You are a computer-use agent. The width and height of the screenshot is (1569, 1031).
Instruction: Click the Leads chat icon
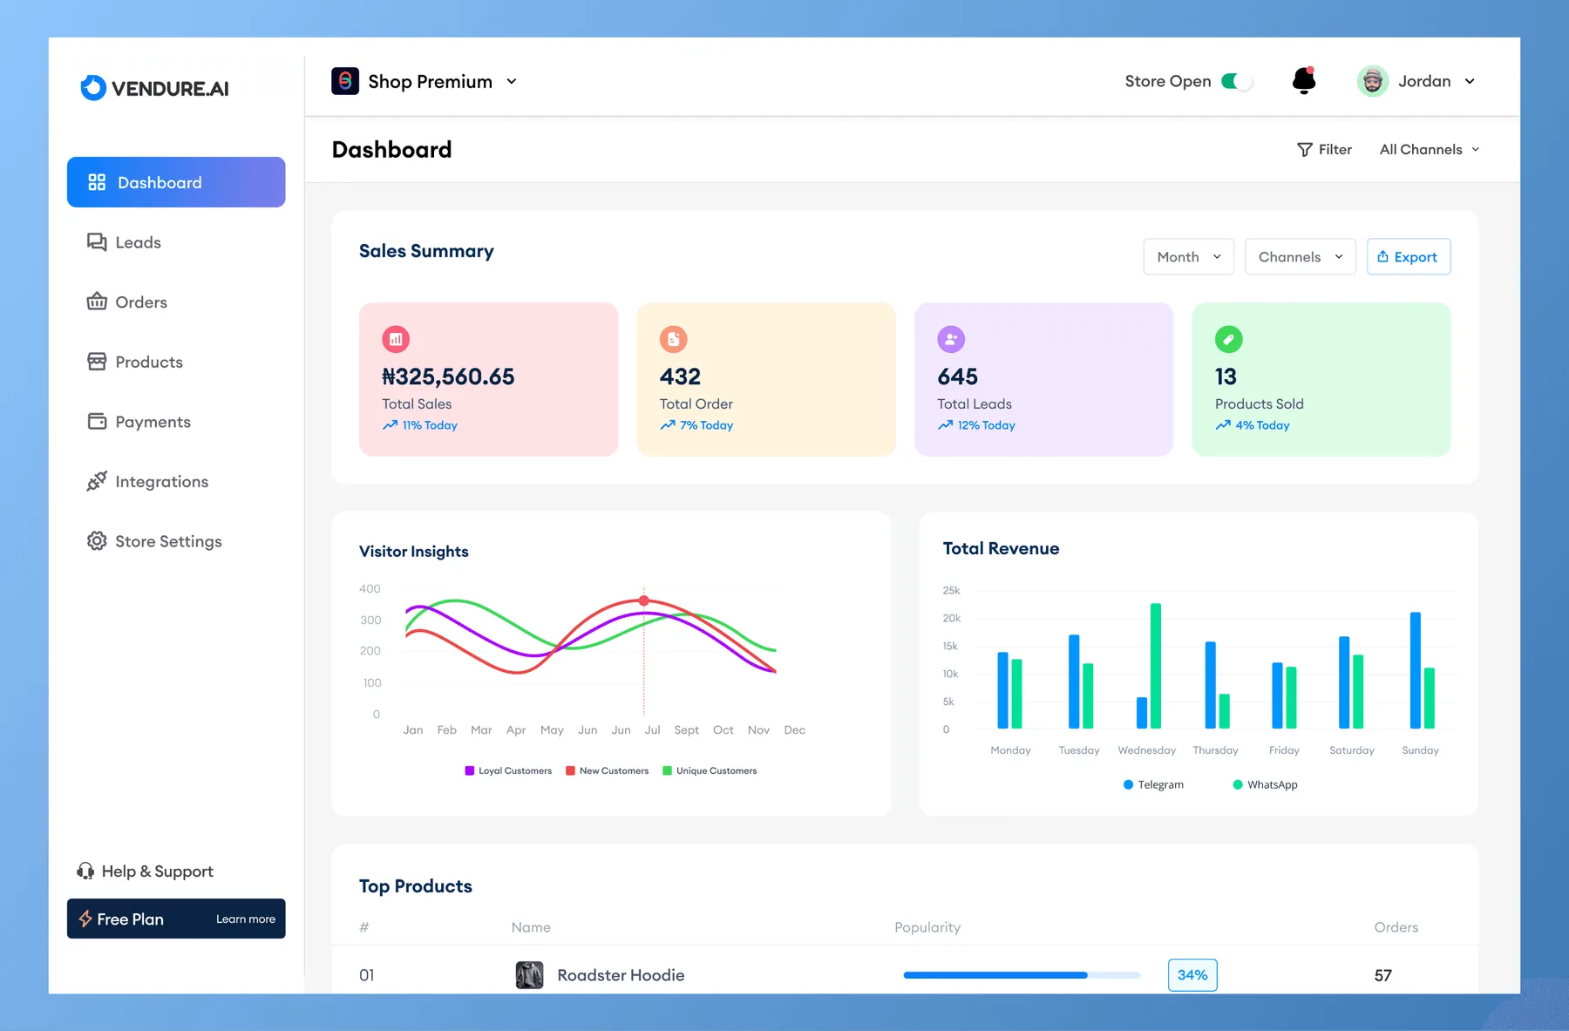point(97,242)
